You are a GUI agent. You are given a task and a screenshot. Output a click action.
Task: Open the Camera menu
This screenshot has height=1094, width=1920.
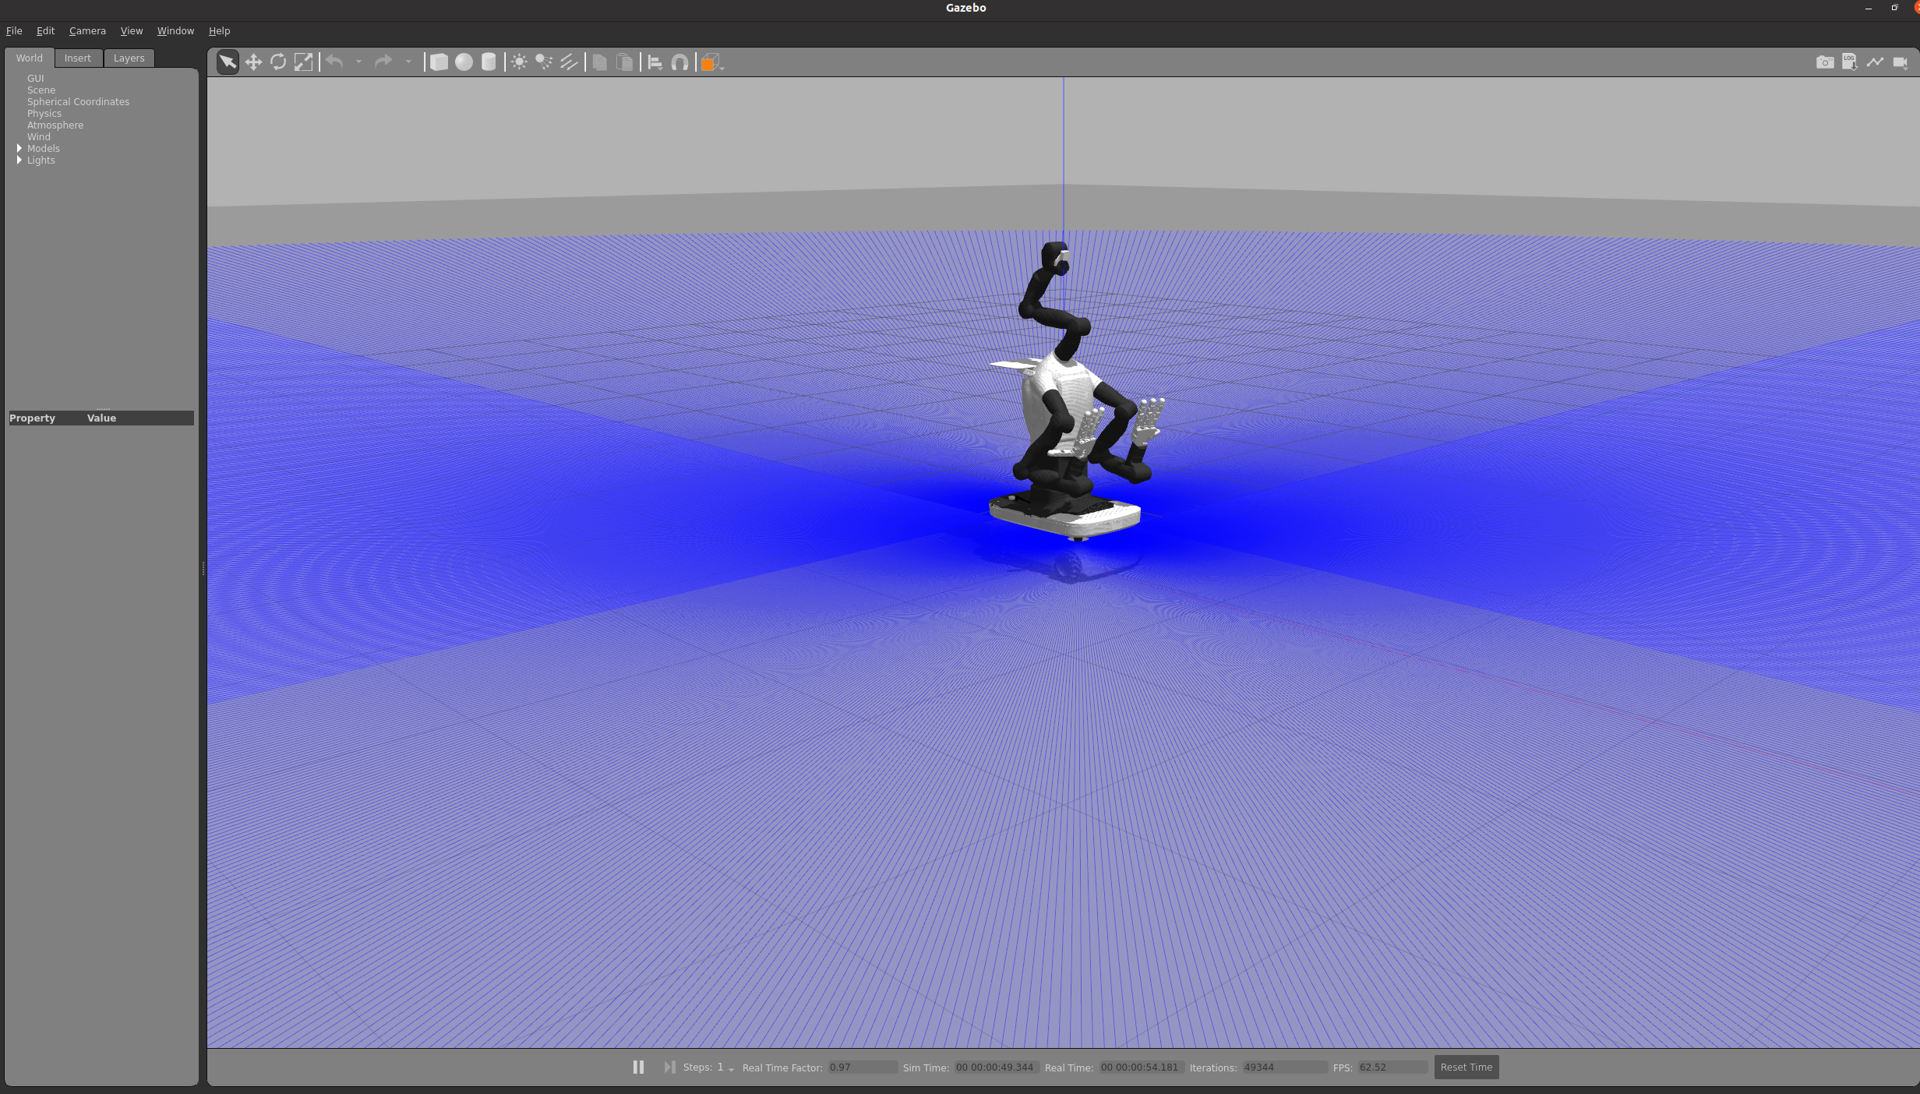[87, 31]
